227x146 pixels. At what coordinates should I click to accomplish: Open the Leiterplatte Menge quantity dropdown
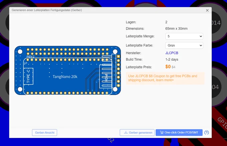(x=184, y=36)
